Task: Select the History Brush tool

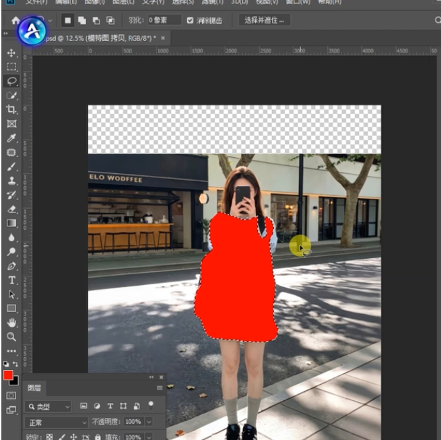Action: (11, 195)
